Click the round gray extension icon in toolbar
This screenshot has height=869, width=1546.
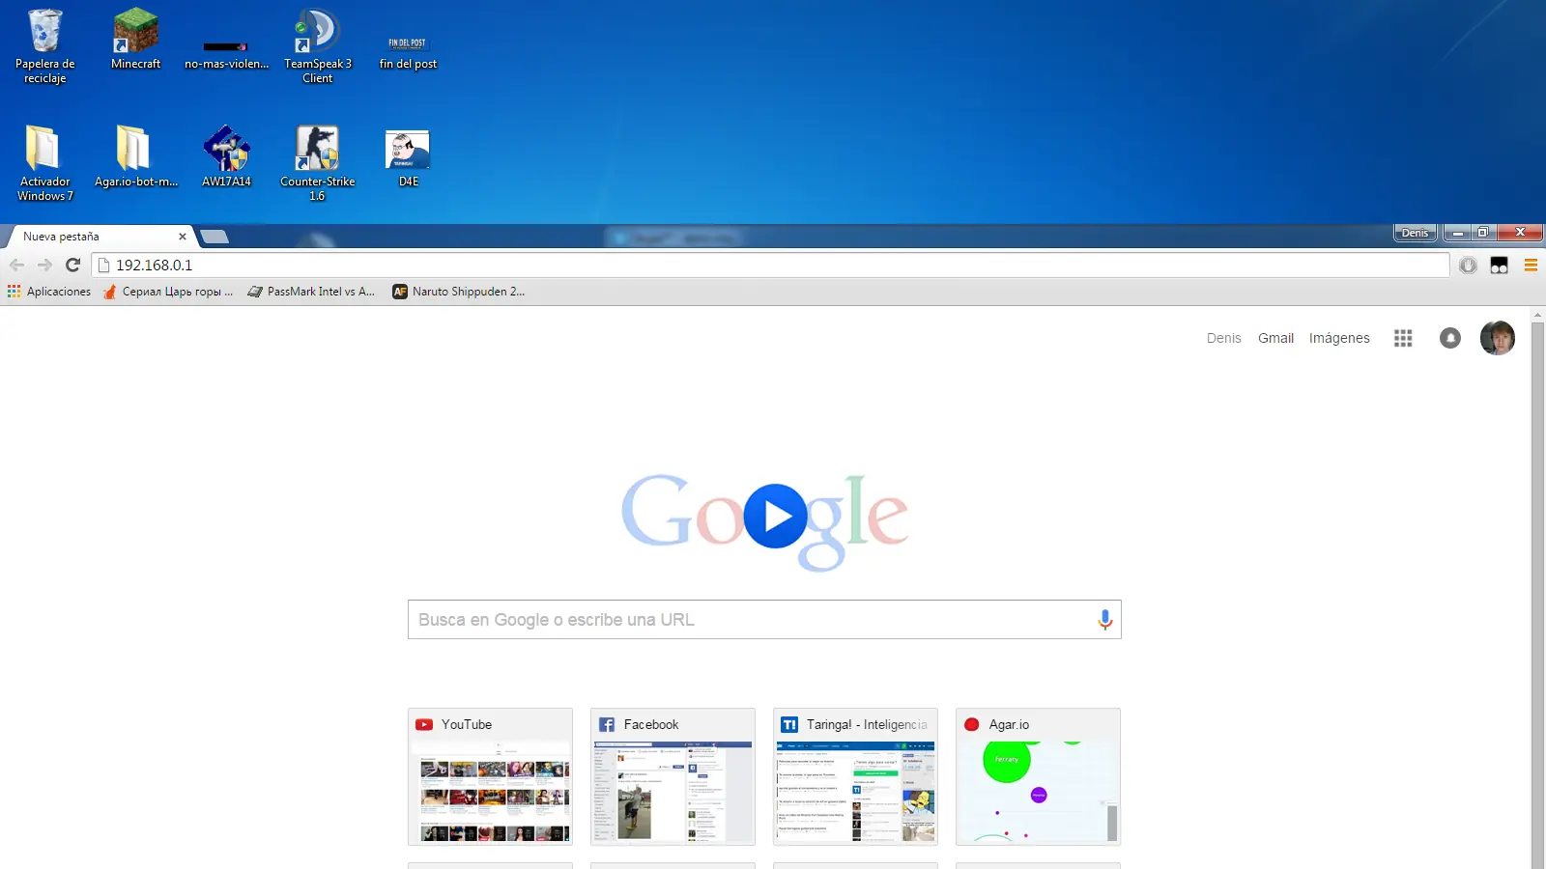pyautogui.click(x=1468, y=266)
